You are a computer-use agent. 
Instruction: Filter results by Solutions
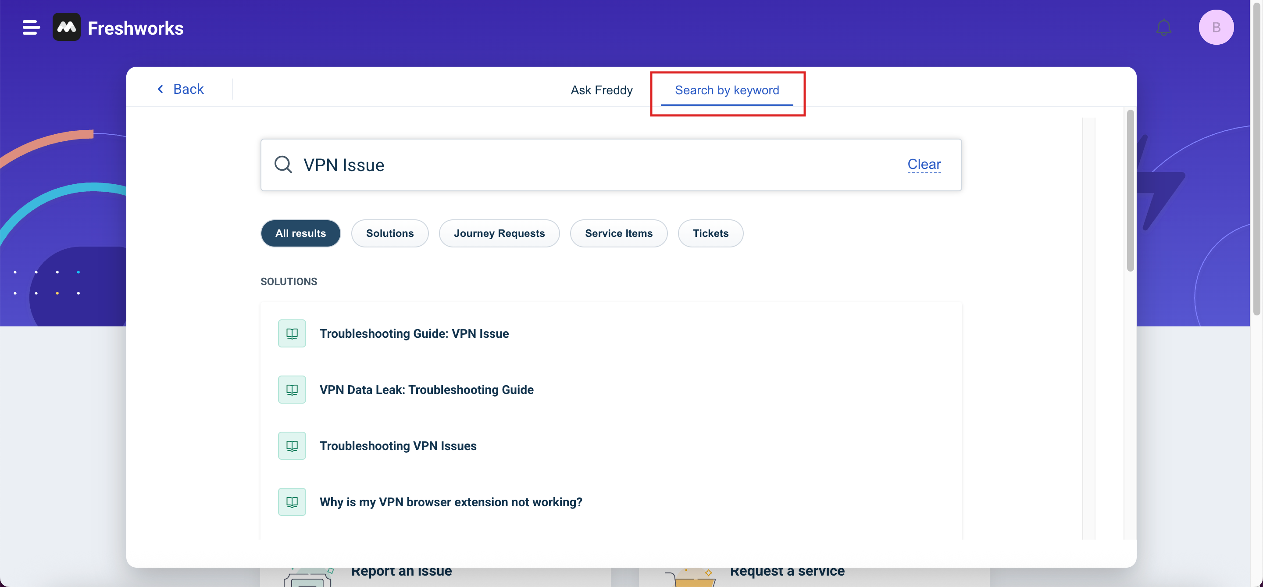point(389,233)
